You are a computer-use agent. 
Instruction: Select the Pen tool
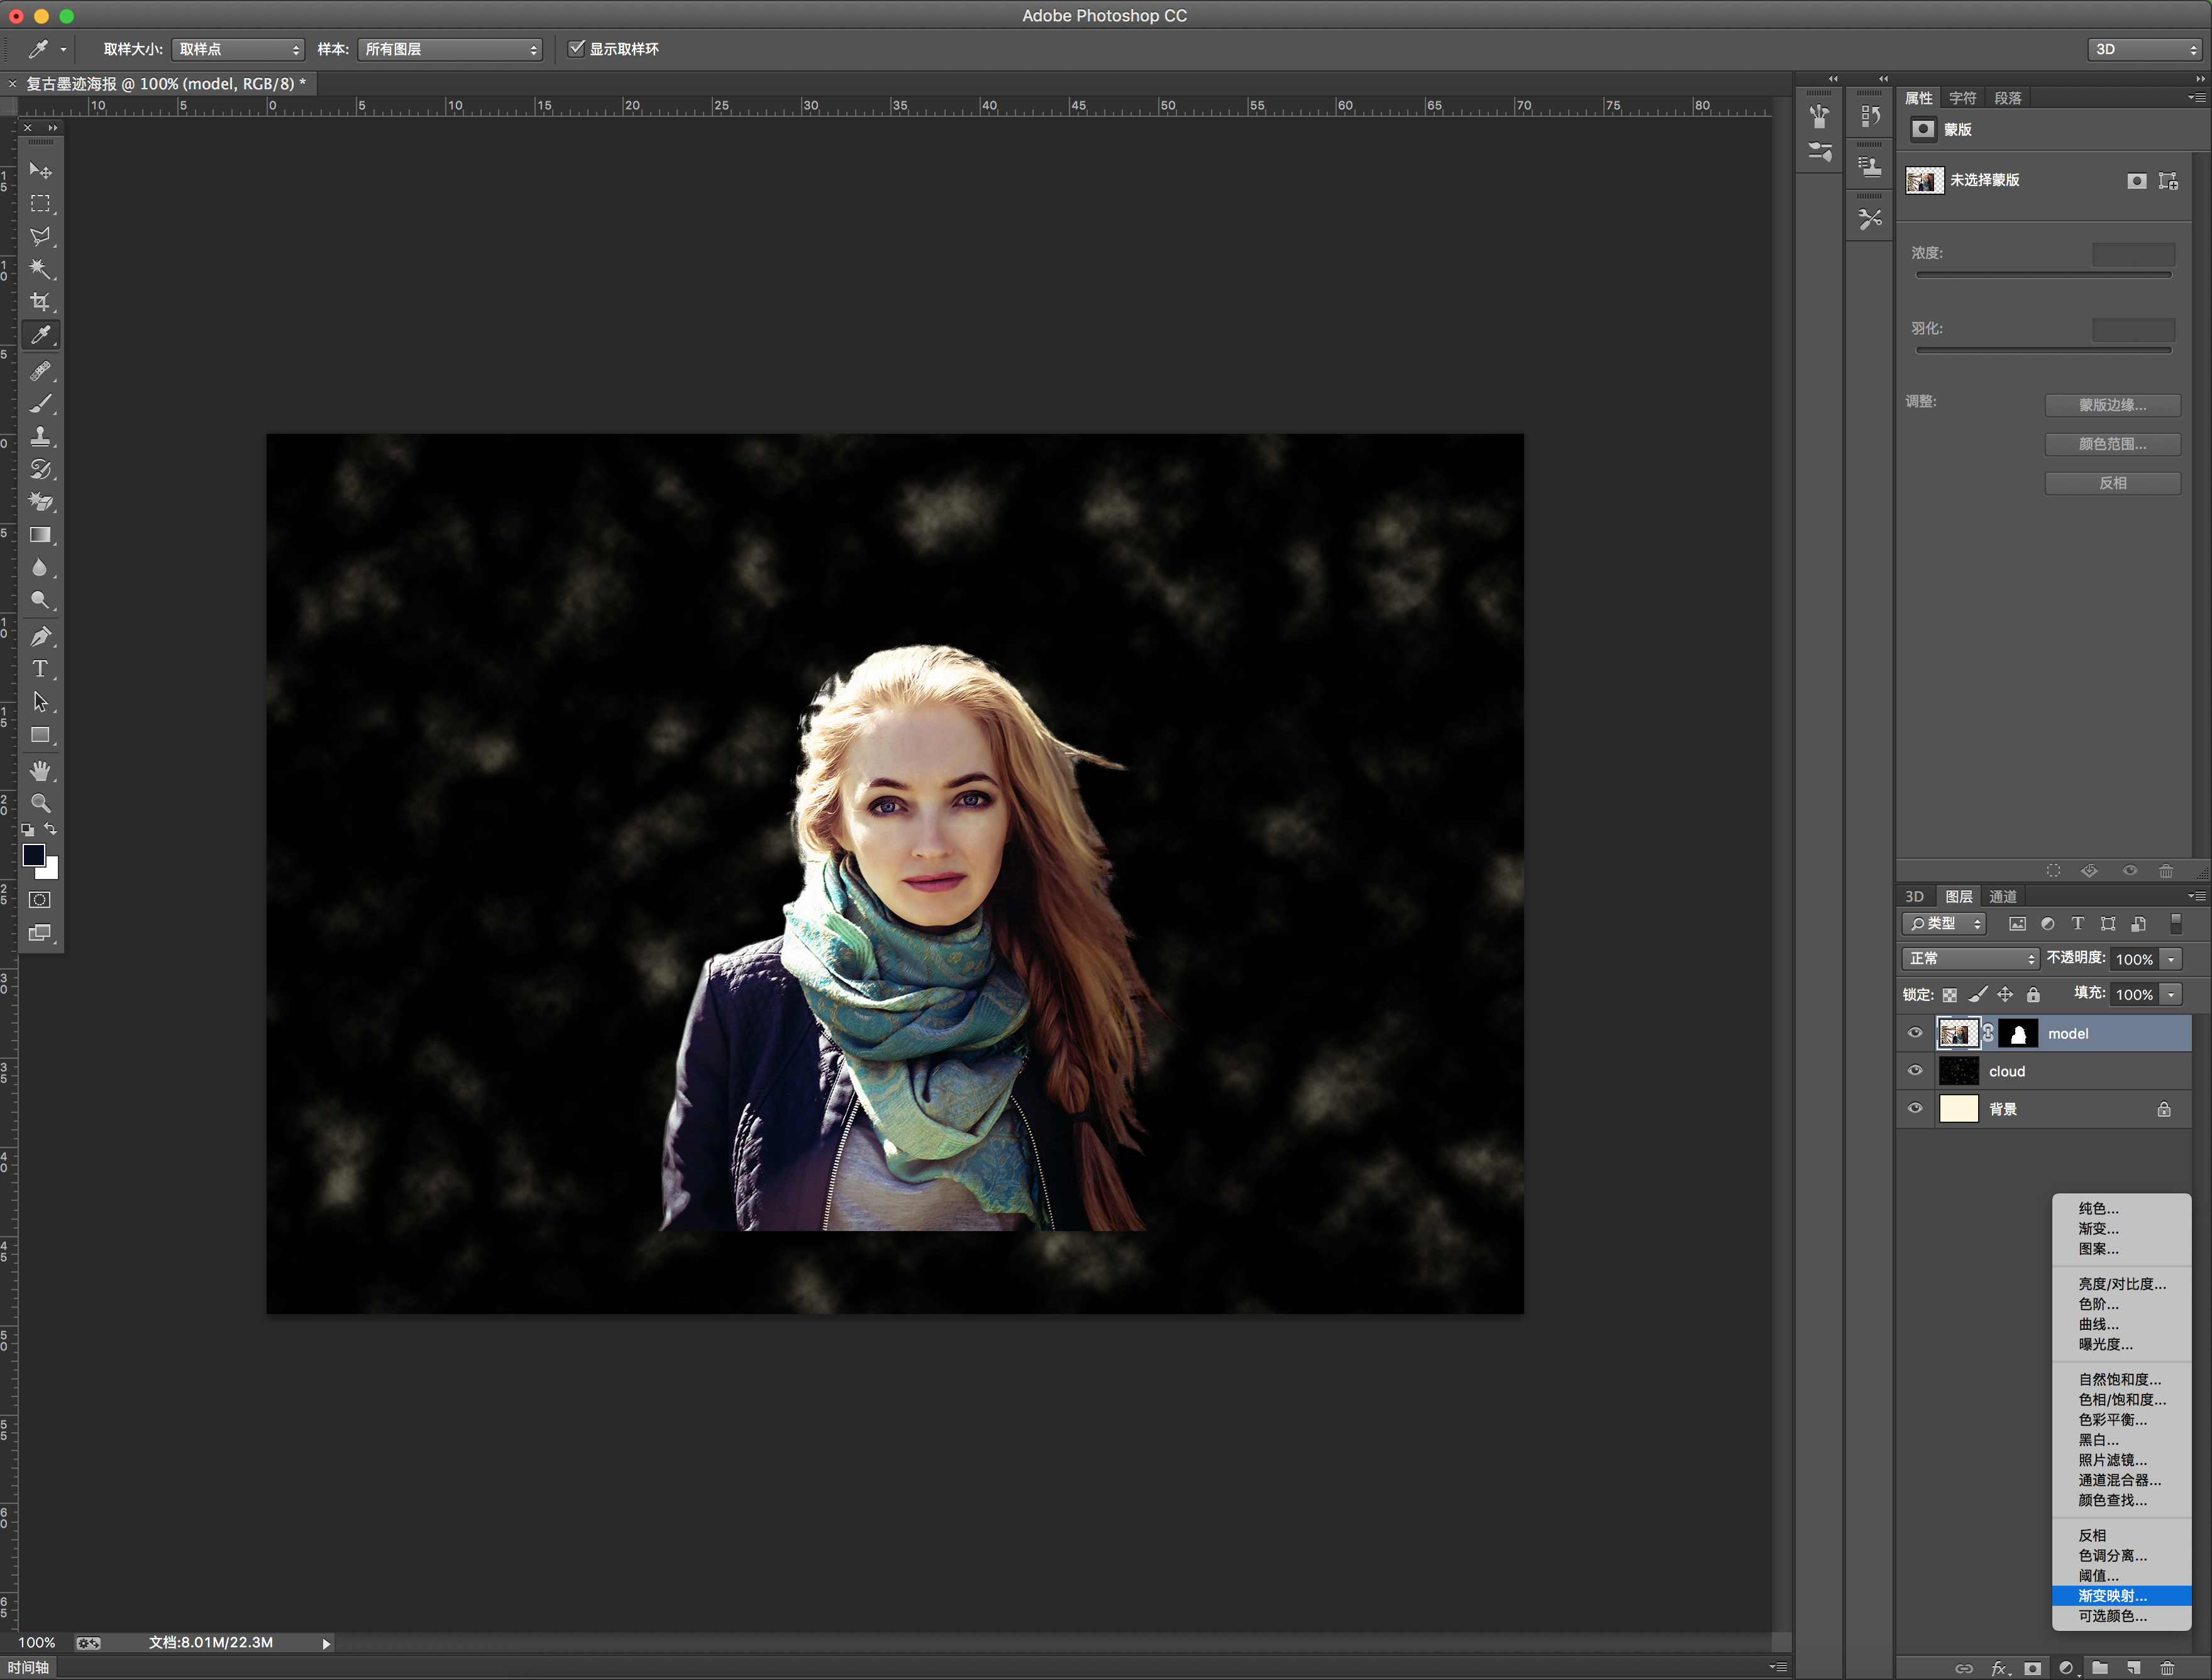[x=40, y=636]
